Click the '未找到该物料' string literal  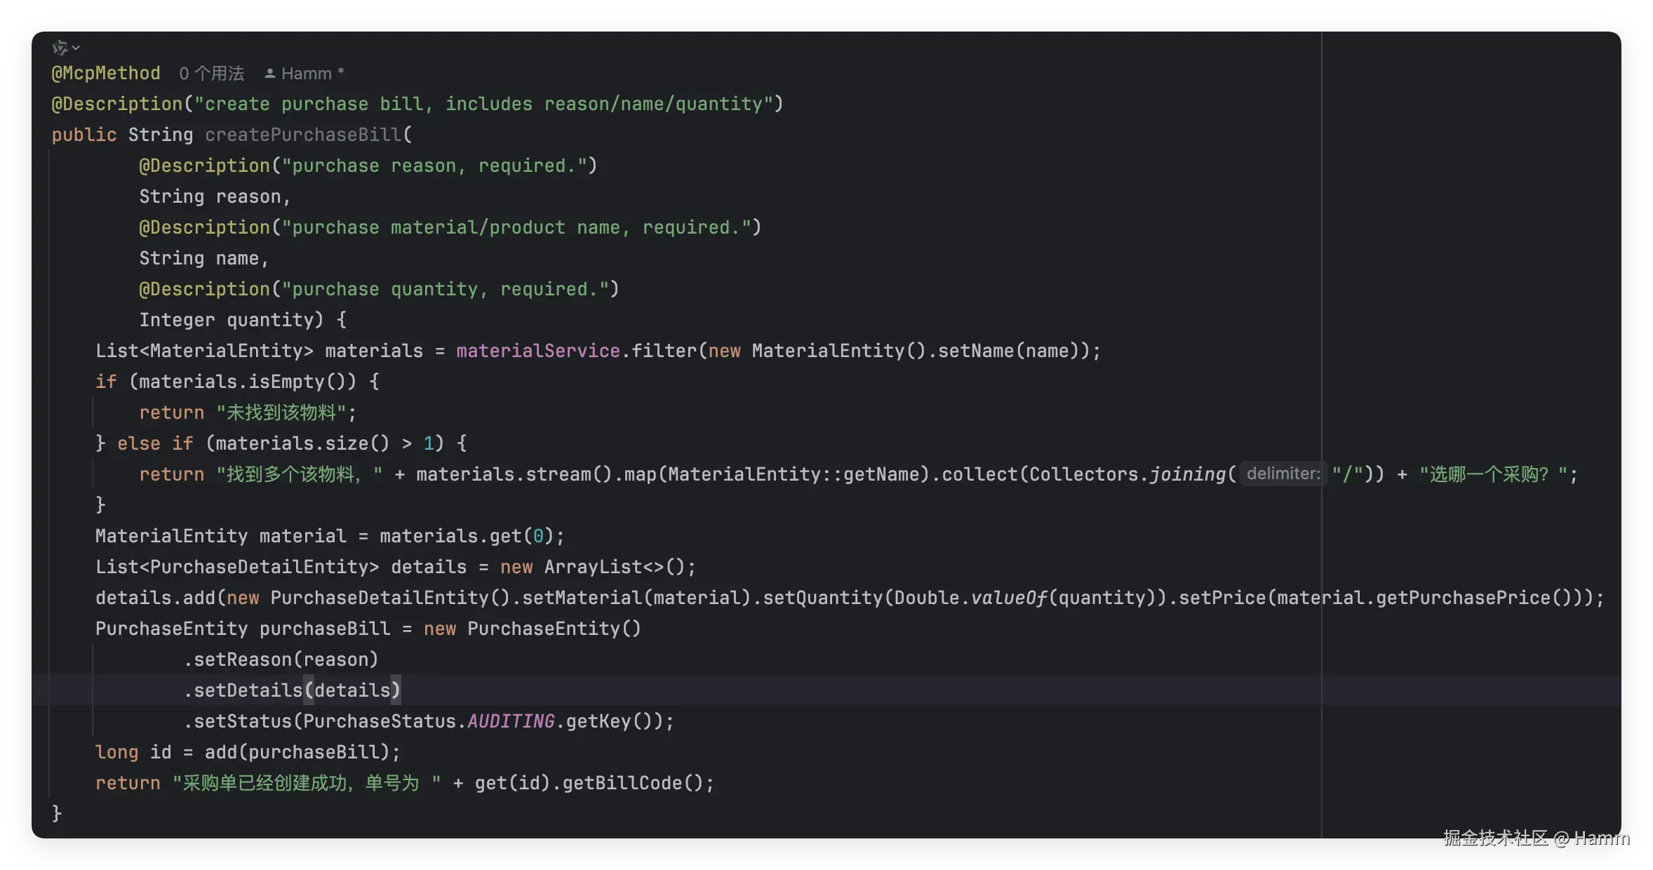pos(281,413)
